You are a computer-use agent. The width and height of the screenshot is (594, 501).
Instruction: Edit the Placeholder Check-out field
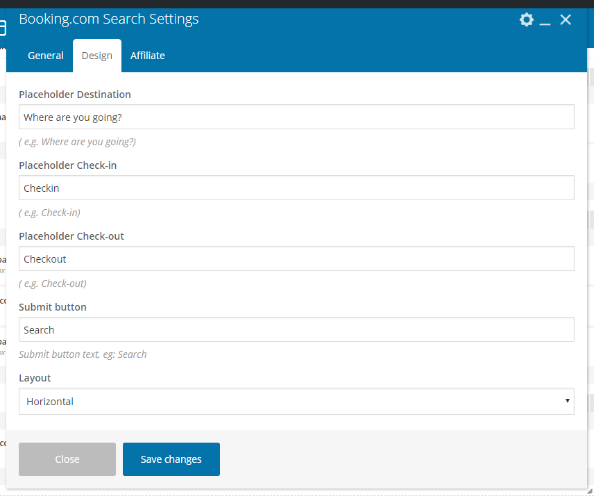click(296, 258)
